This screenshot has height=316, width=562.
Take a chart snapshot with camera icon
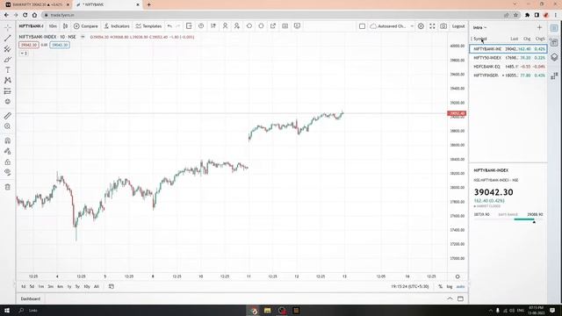[x=443, y=26]
